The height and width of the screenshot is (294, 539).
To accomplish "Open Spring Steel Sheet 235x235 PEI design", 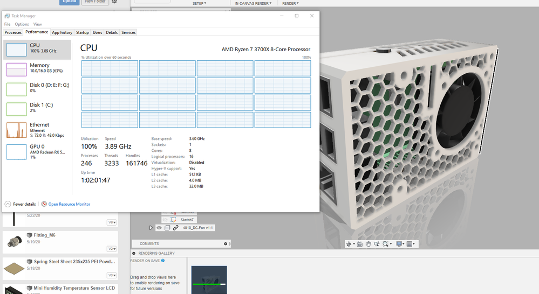I will 74,262.
